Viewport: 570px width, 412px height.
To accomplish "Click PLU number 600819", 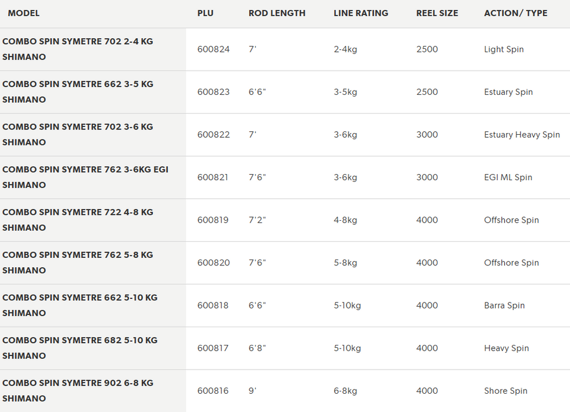I will tap(214, 220).
